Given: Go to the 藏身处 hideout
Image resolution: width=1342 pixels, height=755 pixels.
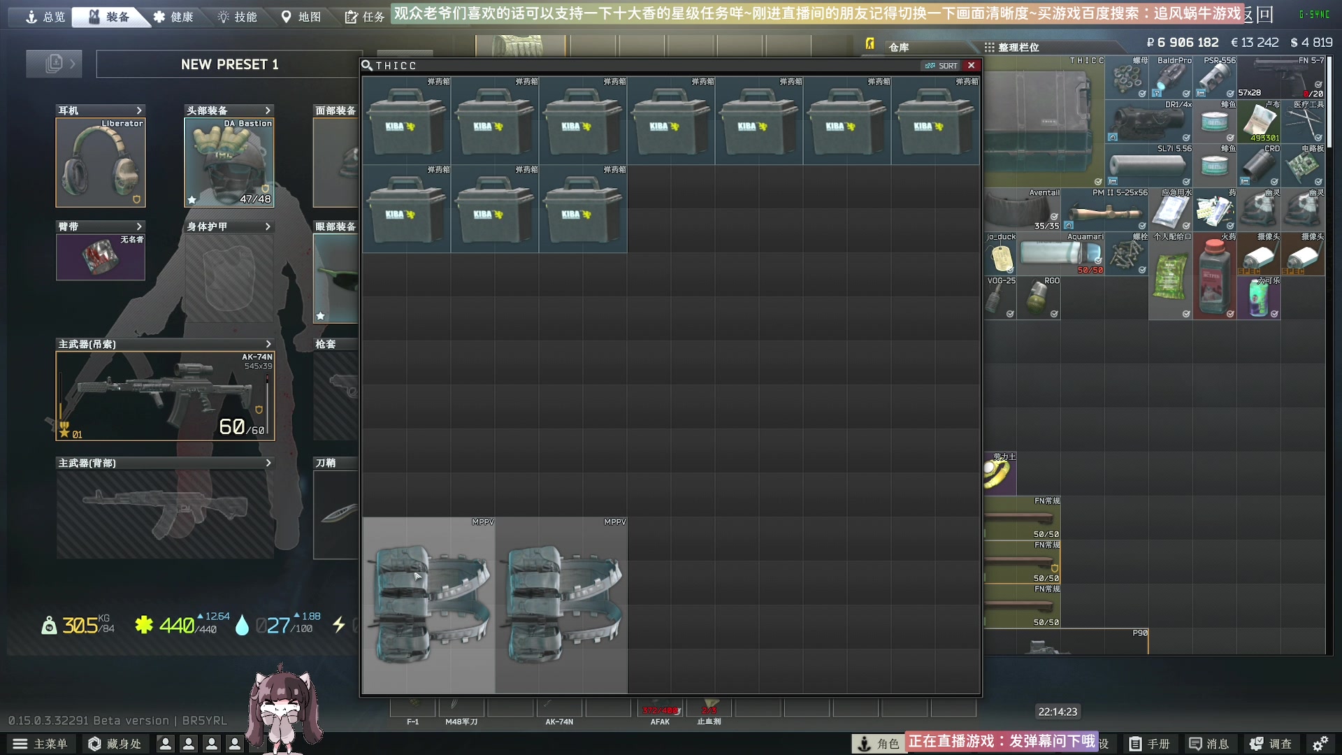Looking at the screenshot, I should tap(115, 744).
